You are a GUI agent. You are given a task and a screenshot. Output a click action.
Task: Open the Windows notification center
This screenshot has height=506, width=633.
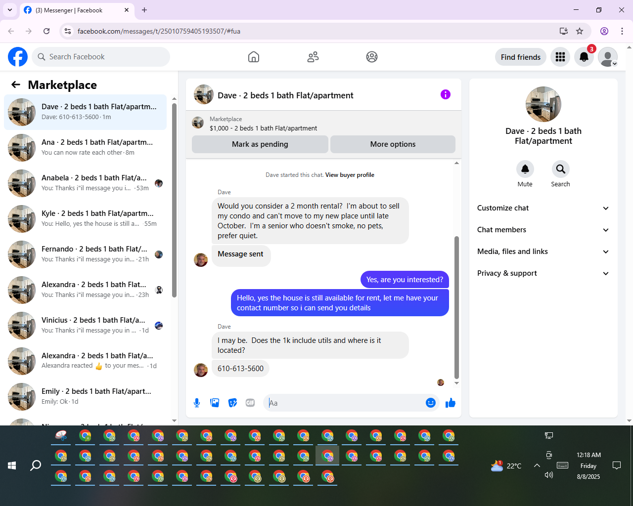617,465
